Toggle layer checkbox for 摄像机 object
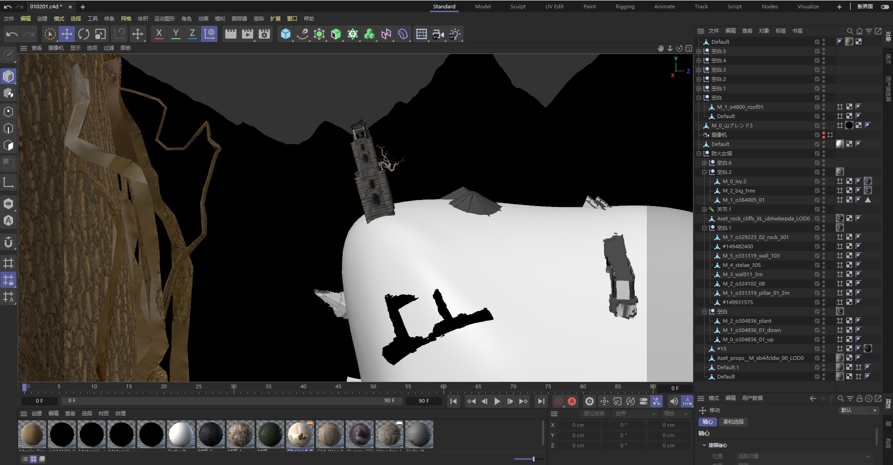The height and width of the screenshot is (465, 893). 817,135
